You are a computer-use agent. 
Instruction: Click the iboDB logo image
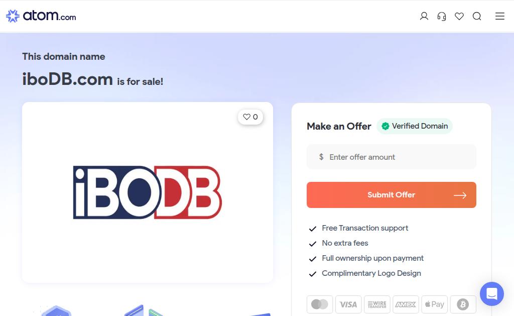148,192
